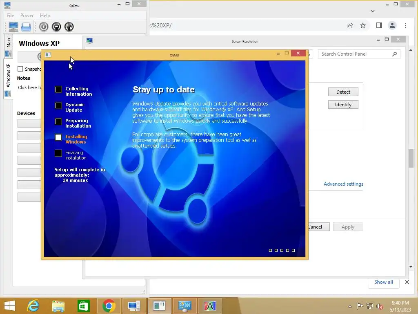The width and height of the screenshot is (418, 314).
Task: Click the Finalizing installation step checkbox
Action: (58, 153)
